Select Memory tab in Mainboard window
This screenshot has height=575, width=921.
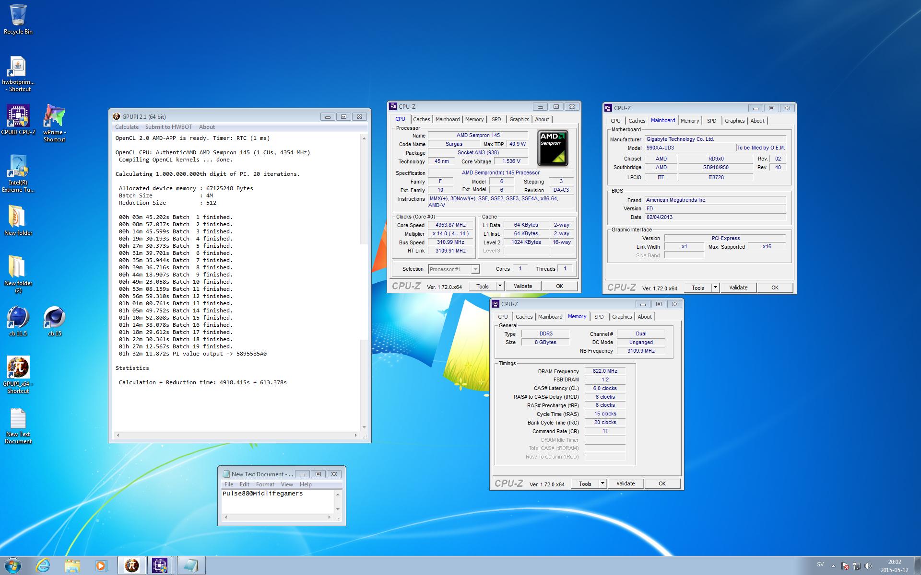[689, 121]
